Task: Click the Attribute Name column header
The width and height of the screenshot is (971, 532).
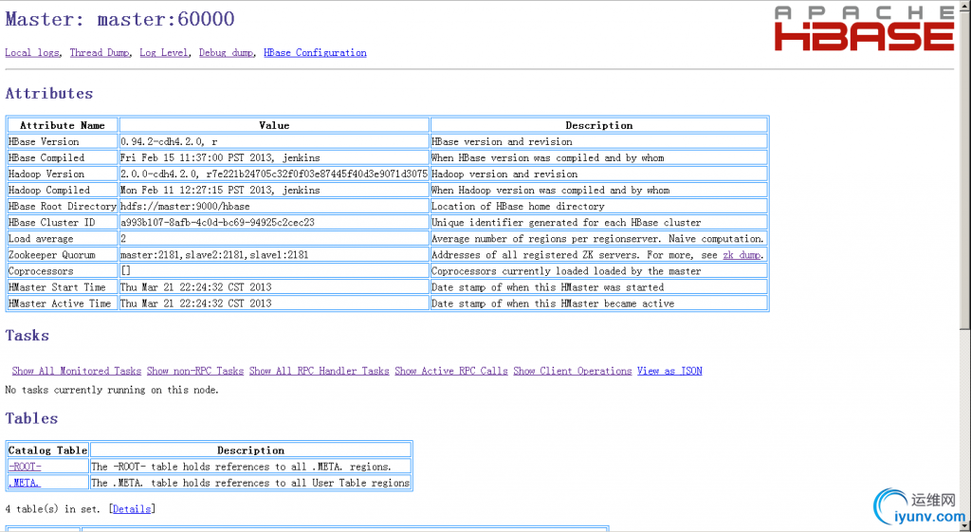Action: point(62,125)
